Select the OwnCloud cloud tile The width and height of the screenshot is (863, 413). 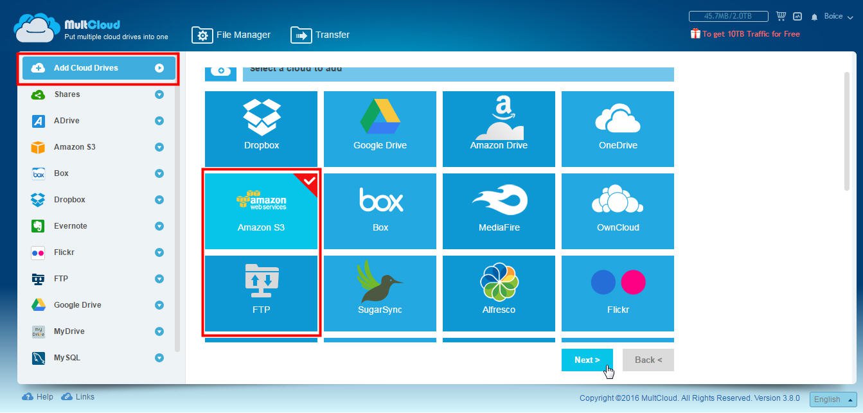(618, 211)
